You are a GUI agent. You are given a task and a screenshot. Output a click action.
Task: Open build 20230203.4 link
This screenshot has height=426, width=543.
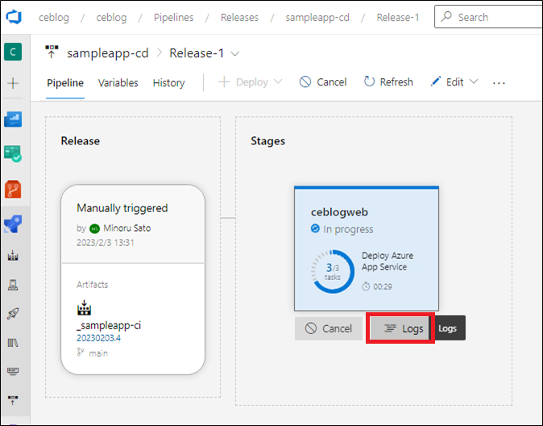click(99, 338)
